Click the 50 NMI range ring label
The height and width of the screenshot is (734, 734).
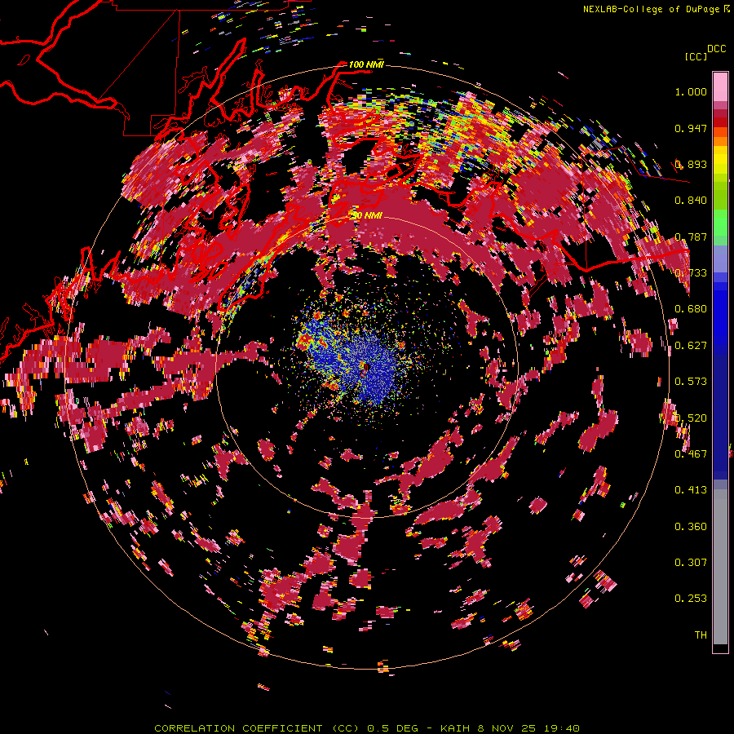click(x=366, y=216)
